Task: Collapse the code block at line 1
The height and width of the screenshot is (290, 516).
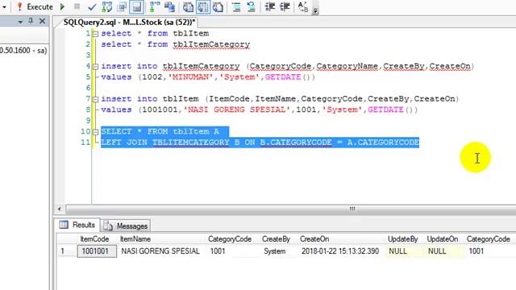Action: coord(95,34)
